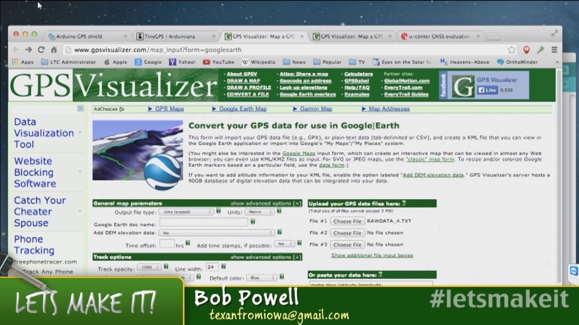Open the OrthoMinder bookmark

[x=517, y=62]
